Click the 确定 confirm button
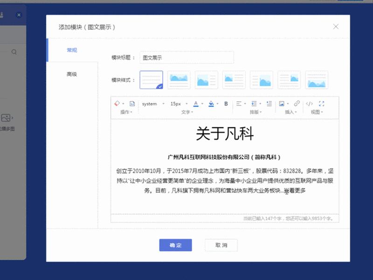The image size is (373, 280). pyautogui.click(x=176, y=245)
